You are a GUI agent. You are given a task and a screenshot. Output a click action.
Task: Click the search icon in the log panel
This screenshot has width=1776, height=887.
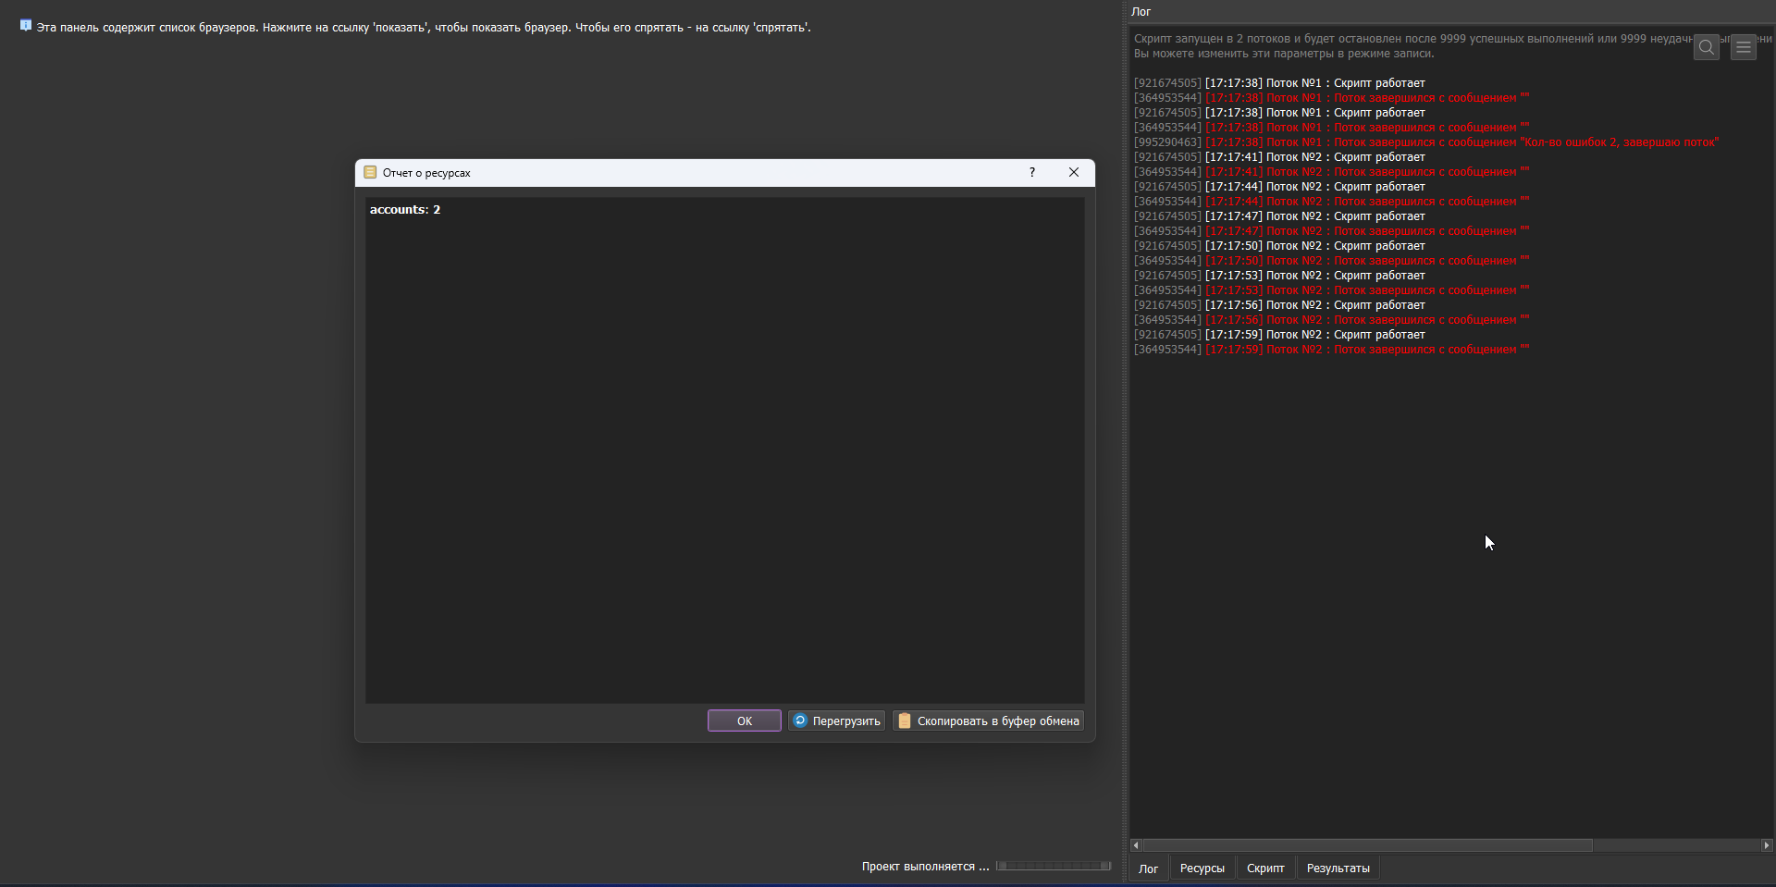coord(1707,47)
